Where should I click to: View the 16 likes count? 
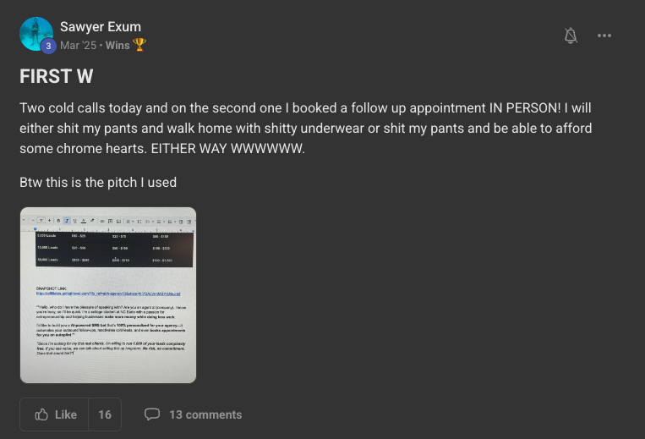click(x=105, y=414)
